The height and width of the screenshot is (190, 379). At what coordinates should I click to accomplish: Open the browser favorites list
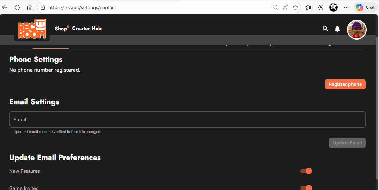point(308,7)
